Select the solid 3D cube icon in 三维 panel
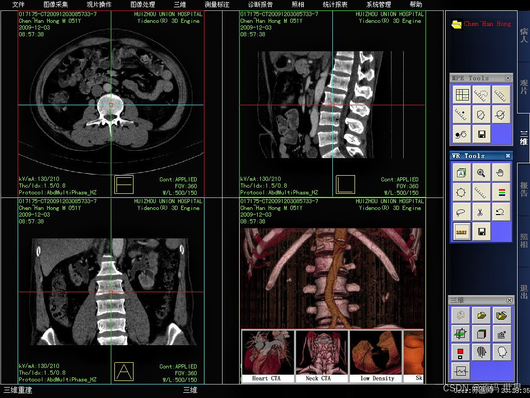This screenshot has width=530, height=398. [x=481, y=334]
